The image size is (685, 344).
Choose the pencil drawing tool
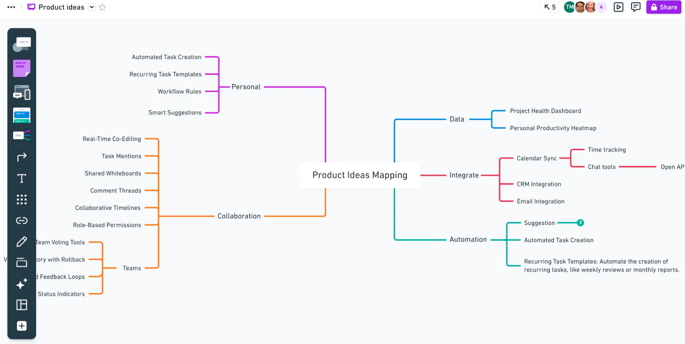pos(22,241)
